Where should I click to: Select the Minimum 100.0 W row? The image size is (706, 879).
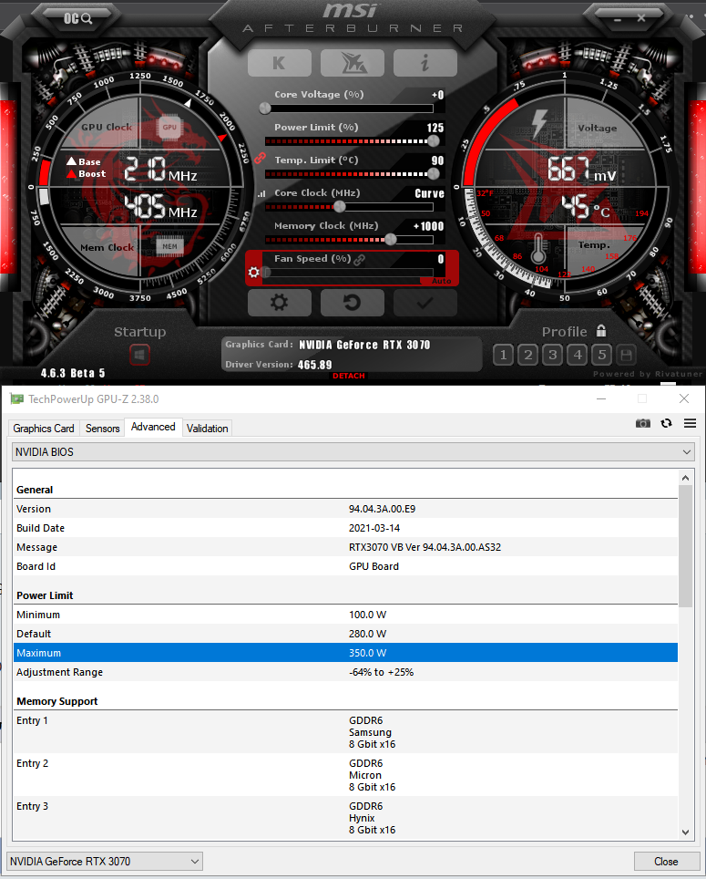(345, 615)
